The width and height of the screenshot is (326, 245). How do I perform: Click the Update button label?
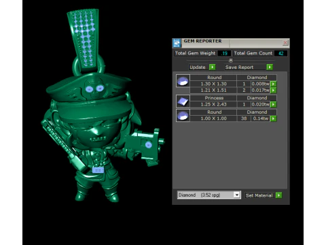pos(198,67)
